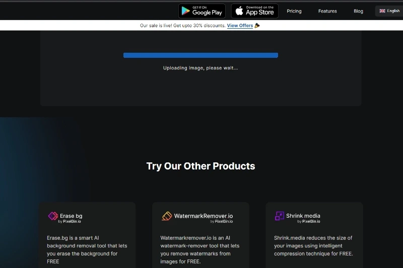Click the Shrink.media description text

point(313,246)
